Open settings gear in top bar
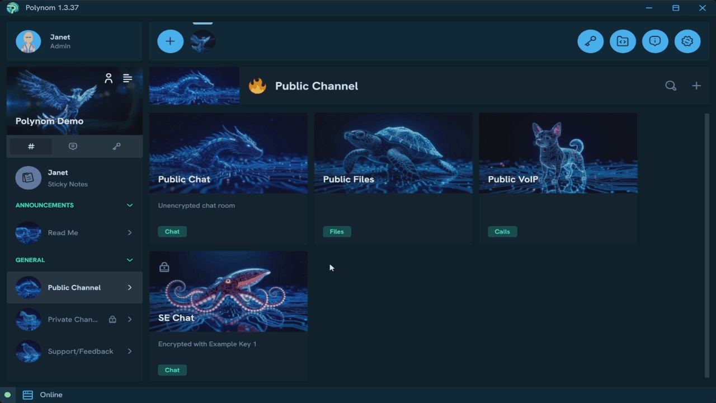The height and width of the screenshot is (403, 716). (x=687, y=41)
